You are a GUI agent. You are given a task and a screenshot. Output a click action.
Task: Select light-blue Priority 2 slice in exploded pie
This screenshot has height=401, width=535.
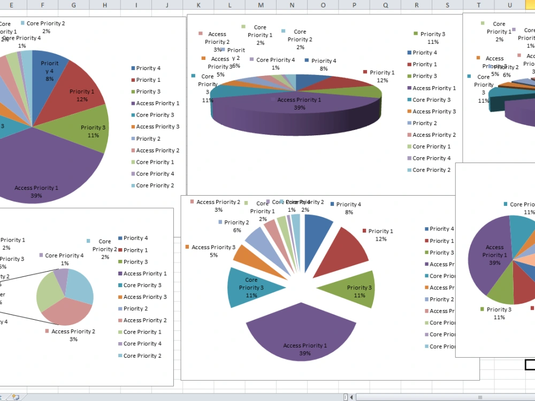point(265,246)
